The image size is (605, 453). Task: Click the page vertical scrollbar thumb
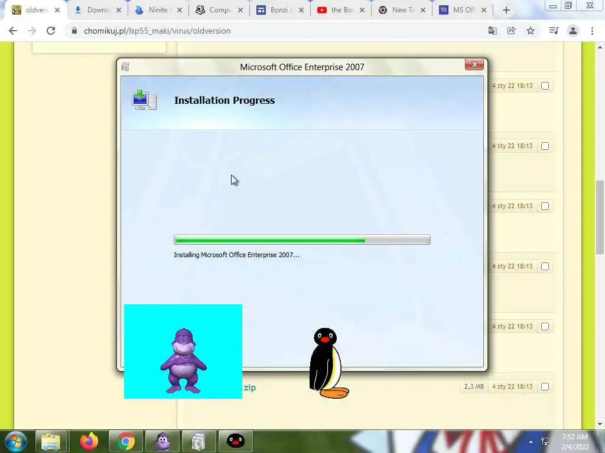click(x=600, y=217)
